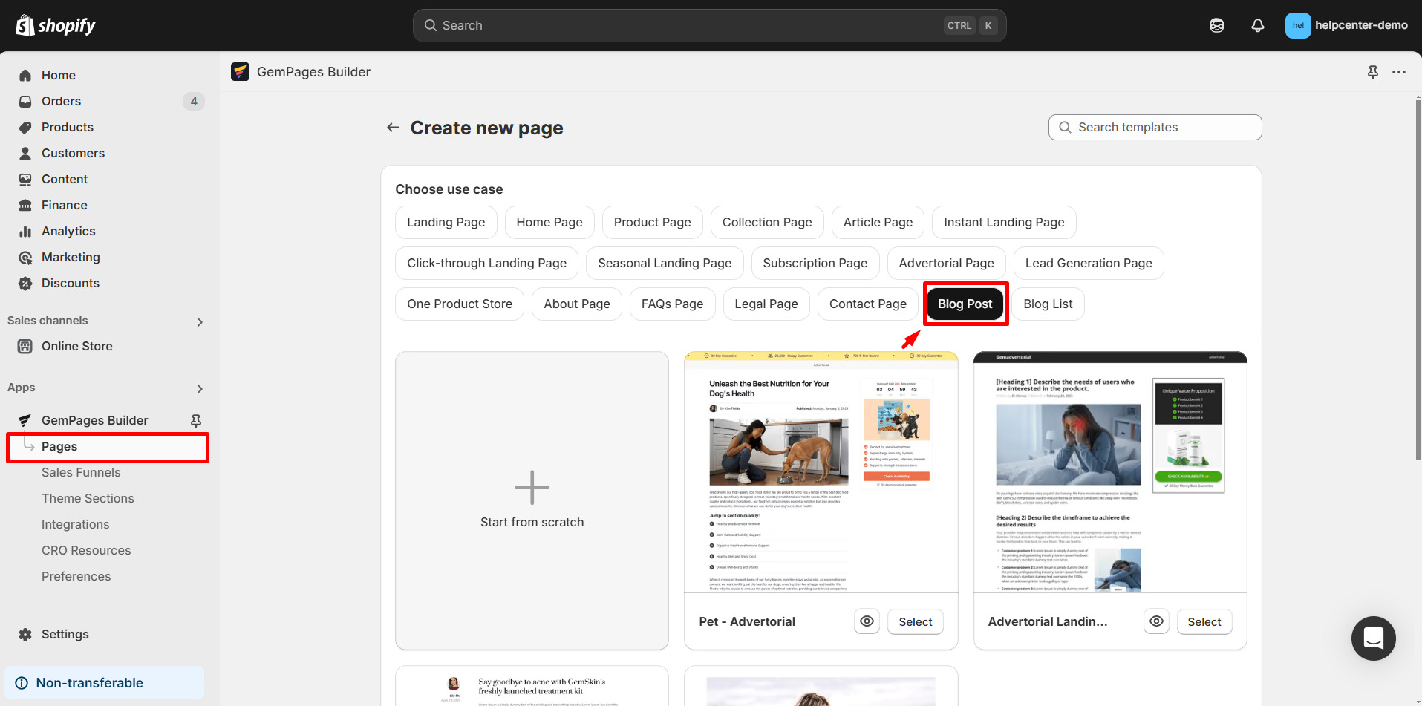Select the Pet - Advertorial template
This screenshot has height=706, width=1422.
(915, 621)
